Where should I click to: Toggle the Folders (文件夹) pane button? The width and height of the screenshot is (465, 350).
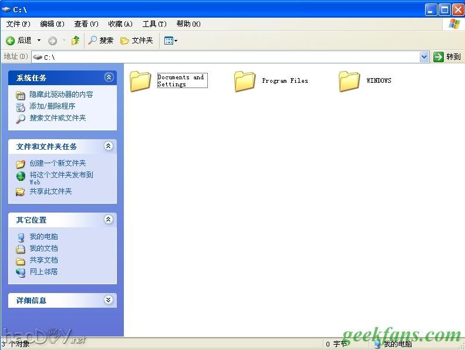coord(136,41)
